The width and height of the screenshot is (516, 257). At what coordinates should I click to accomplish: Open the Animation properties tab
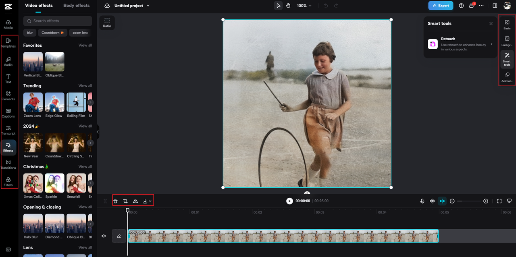coord(507,77)
